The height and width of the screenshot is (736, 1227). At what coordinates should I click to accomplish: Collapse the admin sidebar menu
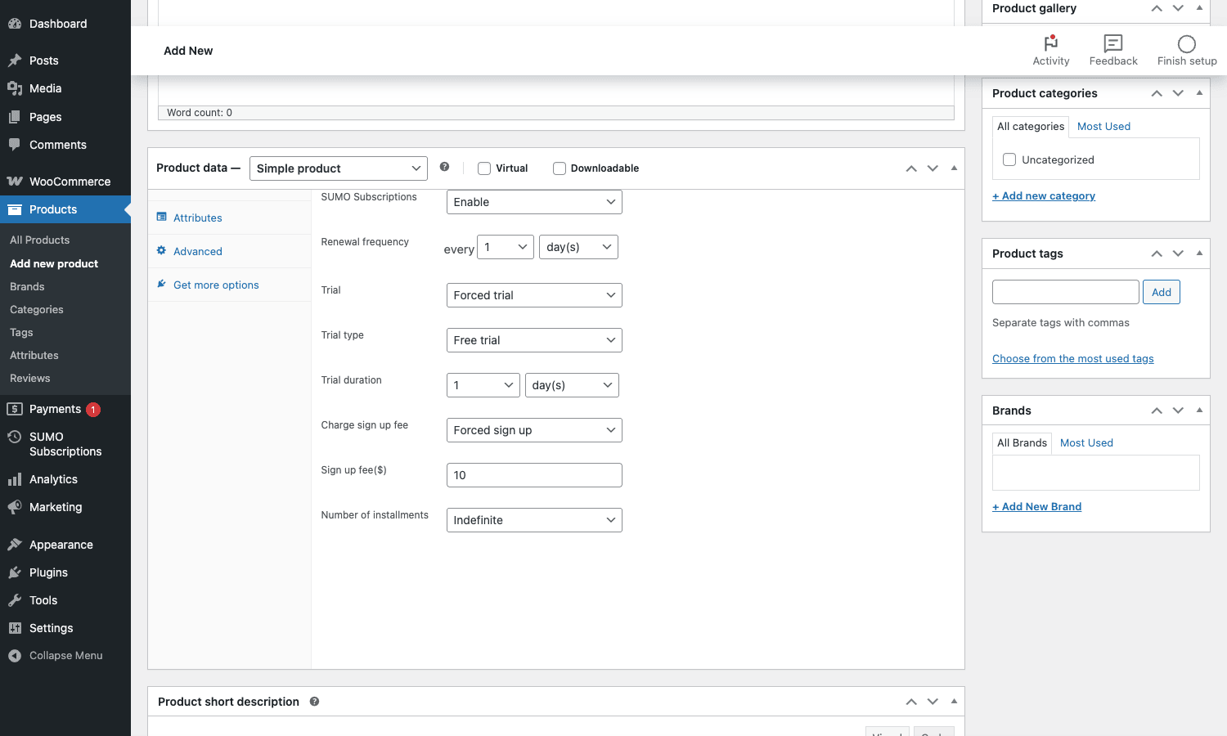(x=65, y=656)
